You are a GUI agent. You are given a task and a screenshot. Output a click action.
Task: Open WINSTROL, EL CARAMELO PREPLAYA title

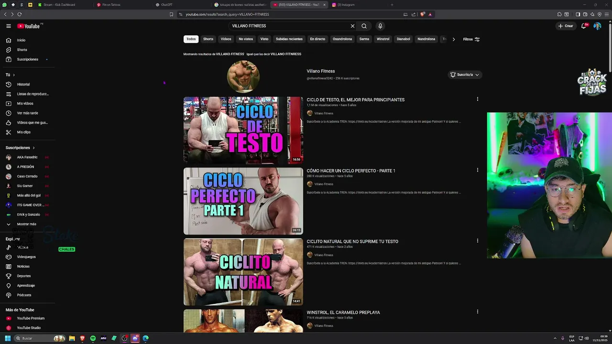tap(343, 312)
